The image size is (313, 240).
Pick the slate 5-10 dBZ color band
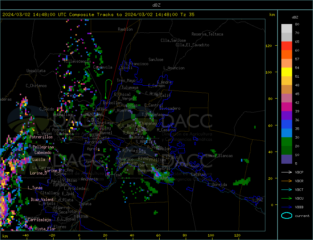[287, 159]
